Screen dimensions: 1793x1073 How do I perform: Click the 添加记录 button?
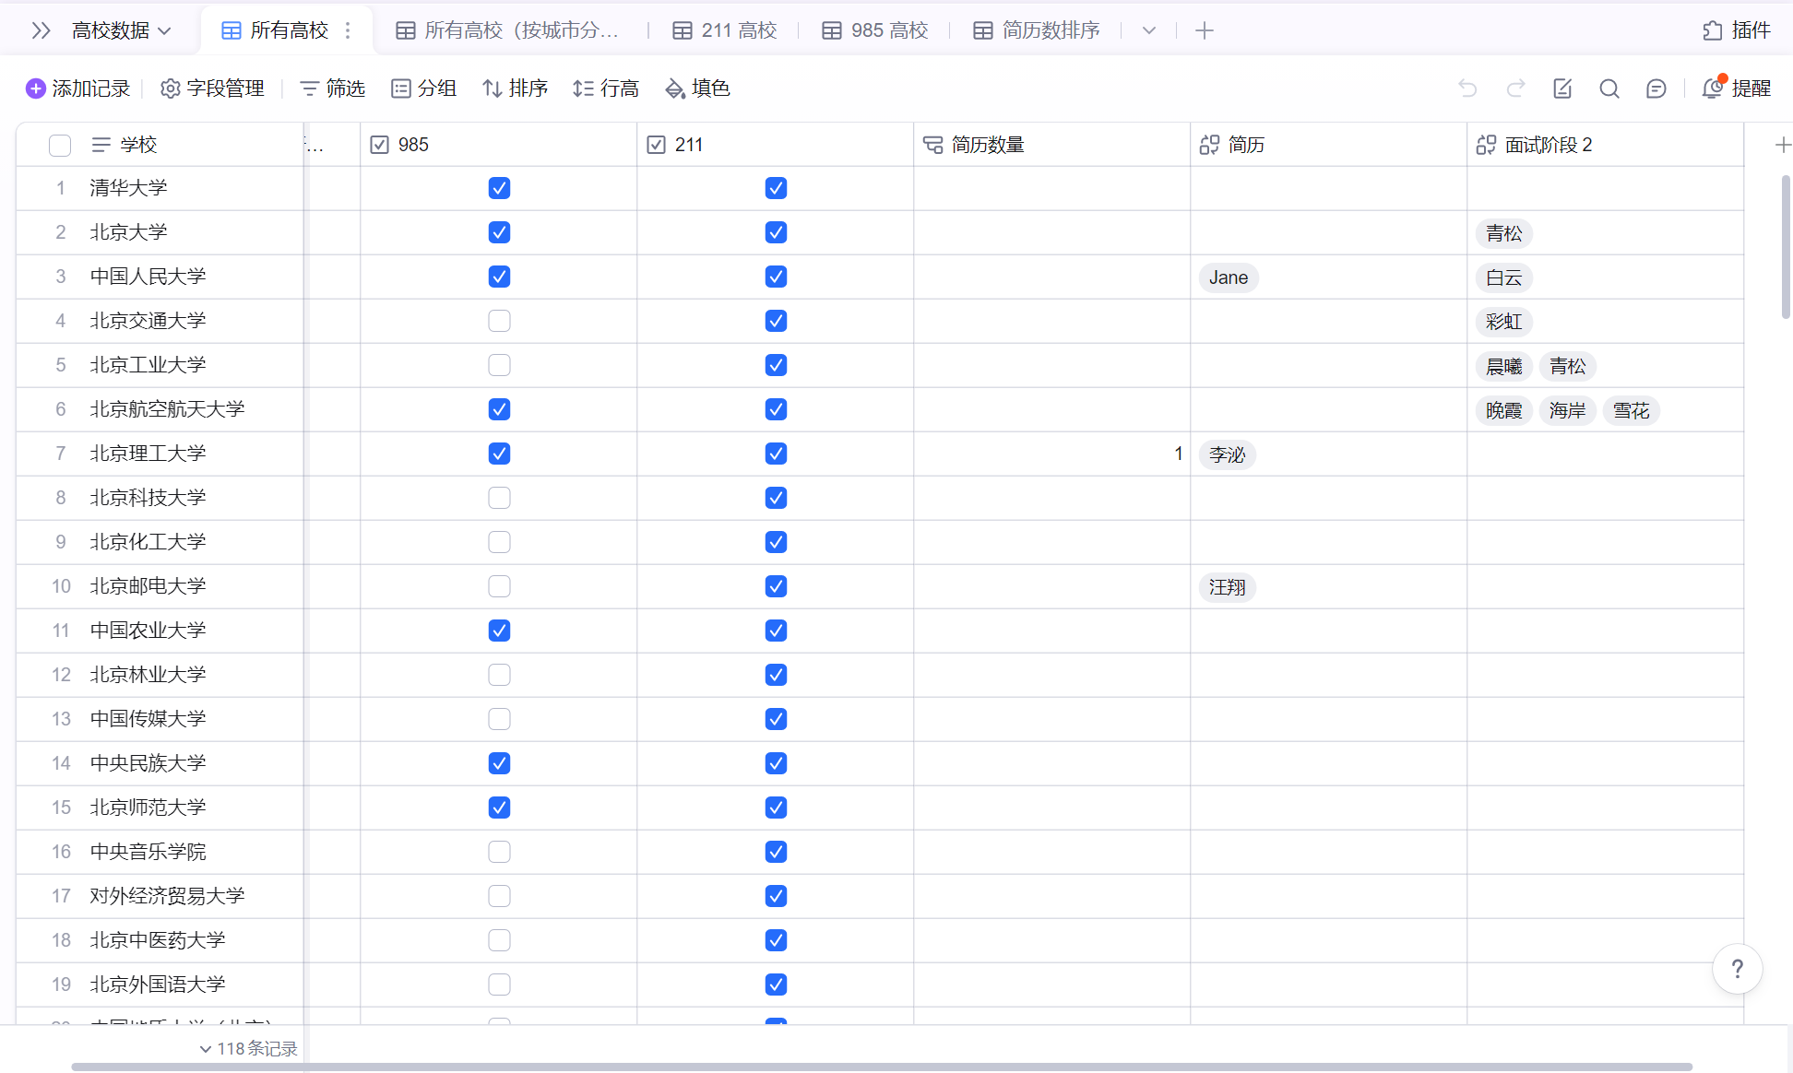click(x=78, y=88)
